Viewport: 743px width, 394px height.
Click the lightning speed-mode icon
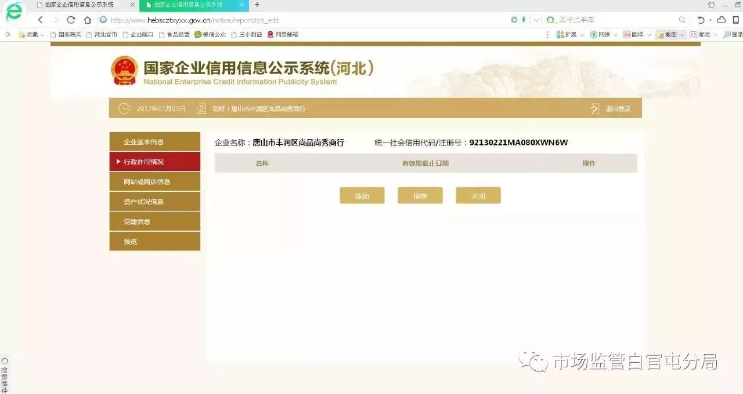tap(524, 20)
